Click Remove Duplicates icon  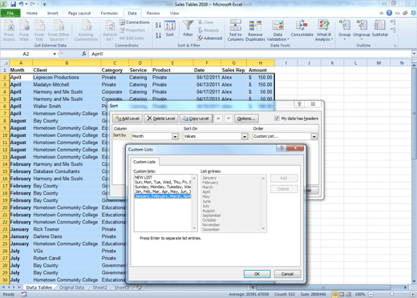click(255, 30)
